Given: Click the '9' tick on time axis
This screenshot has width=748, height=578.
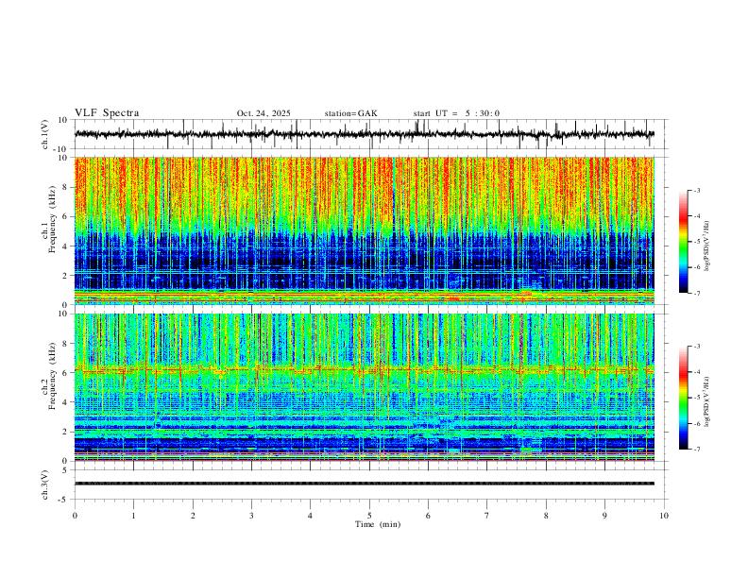Looking at the screenshot, I should [x=604, y=516].
